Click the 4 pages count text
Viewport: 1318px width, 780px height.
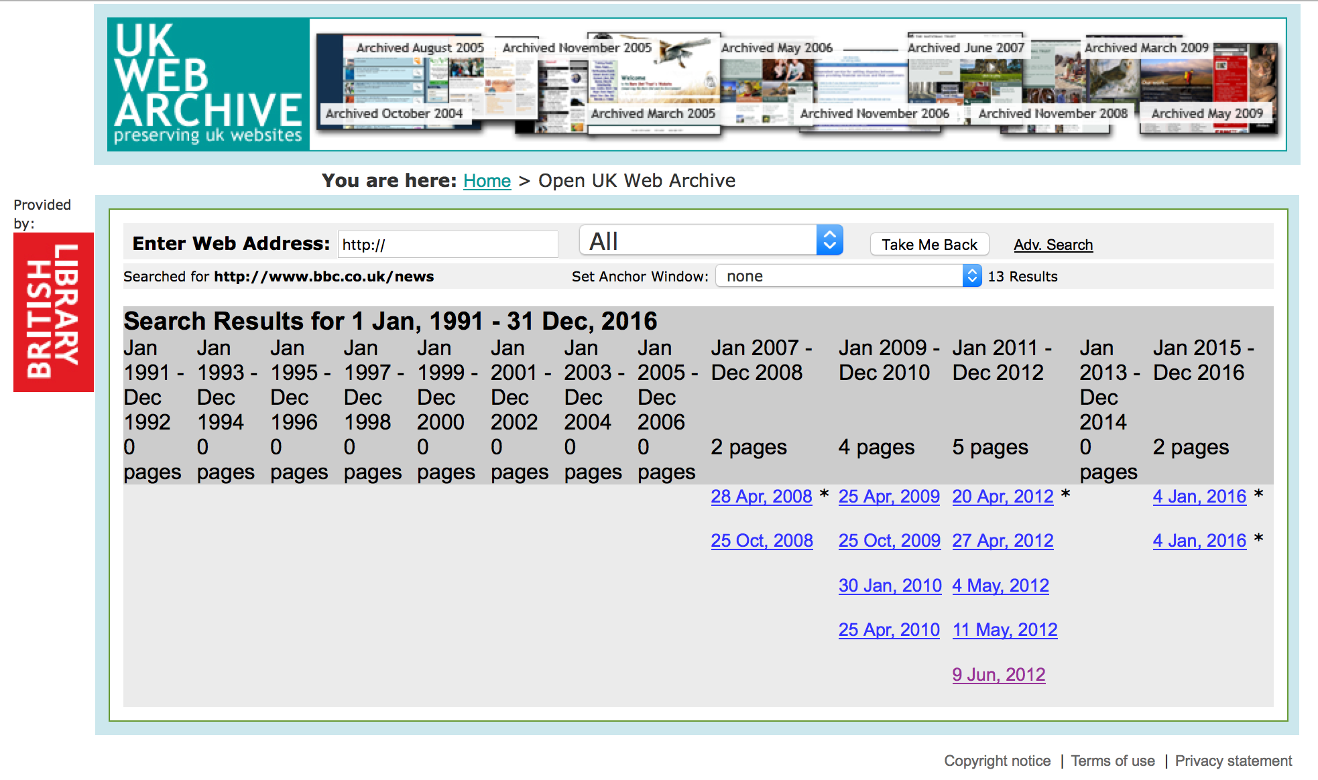coord(876,447)
